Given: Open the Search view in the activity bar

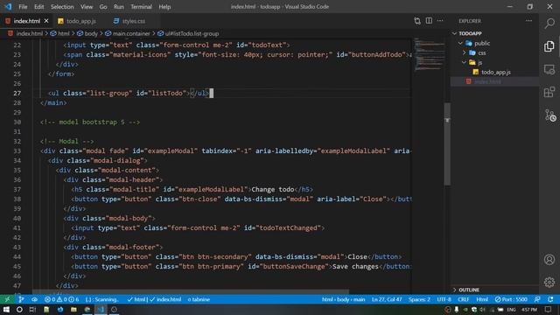Looking at the screenshot, I should [549, 24].
